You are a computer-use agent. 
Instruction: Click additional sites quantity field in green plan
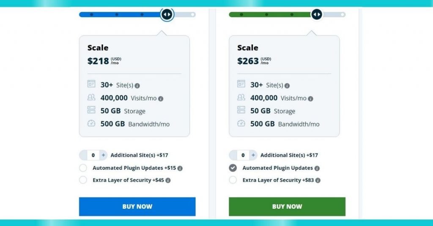coord(243,155)
